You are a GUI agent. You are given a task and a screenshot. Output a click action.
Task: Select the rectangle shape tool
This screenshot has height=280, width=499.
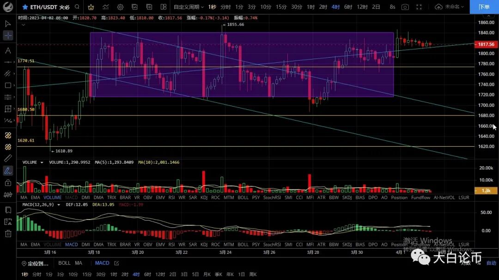[x=8, y=85]
